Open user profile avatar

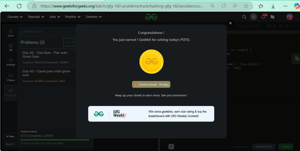coord(289,17)
